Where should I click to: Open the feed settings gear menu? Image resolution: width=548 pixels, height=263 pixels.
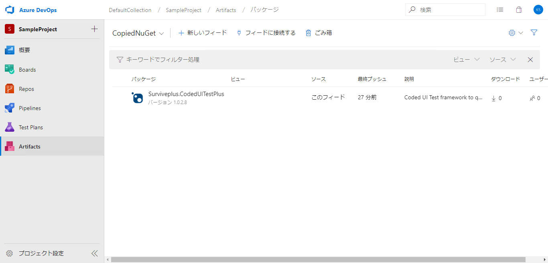pos(511,32)
